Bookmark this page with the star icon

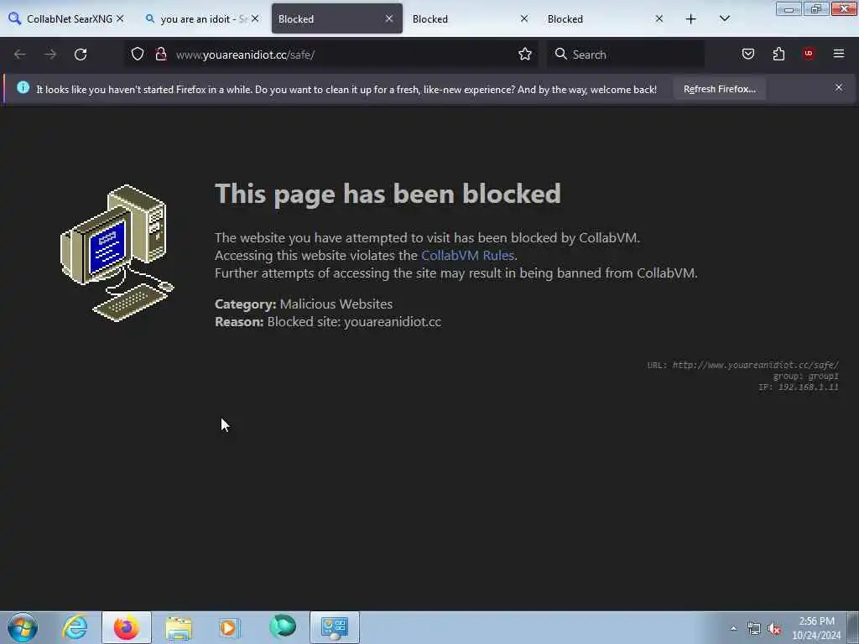(525, 54)
